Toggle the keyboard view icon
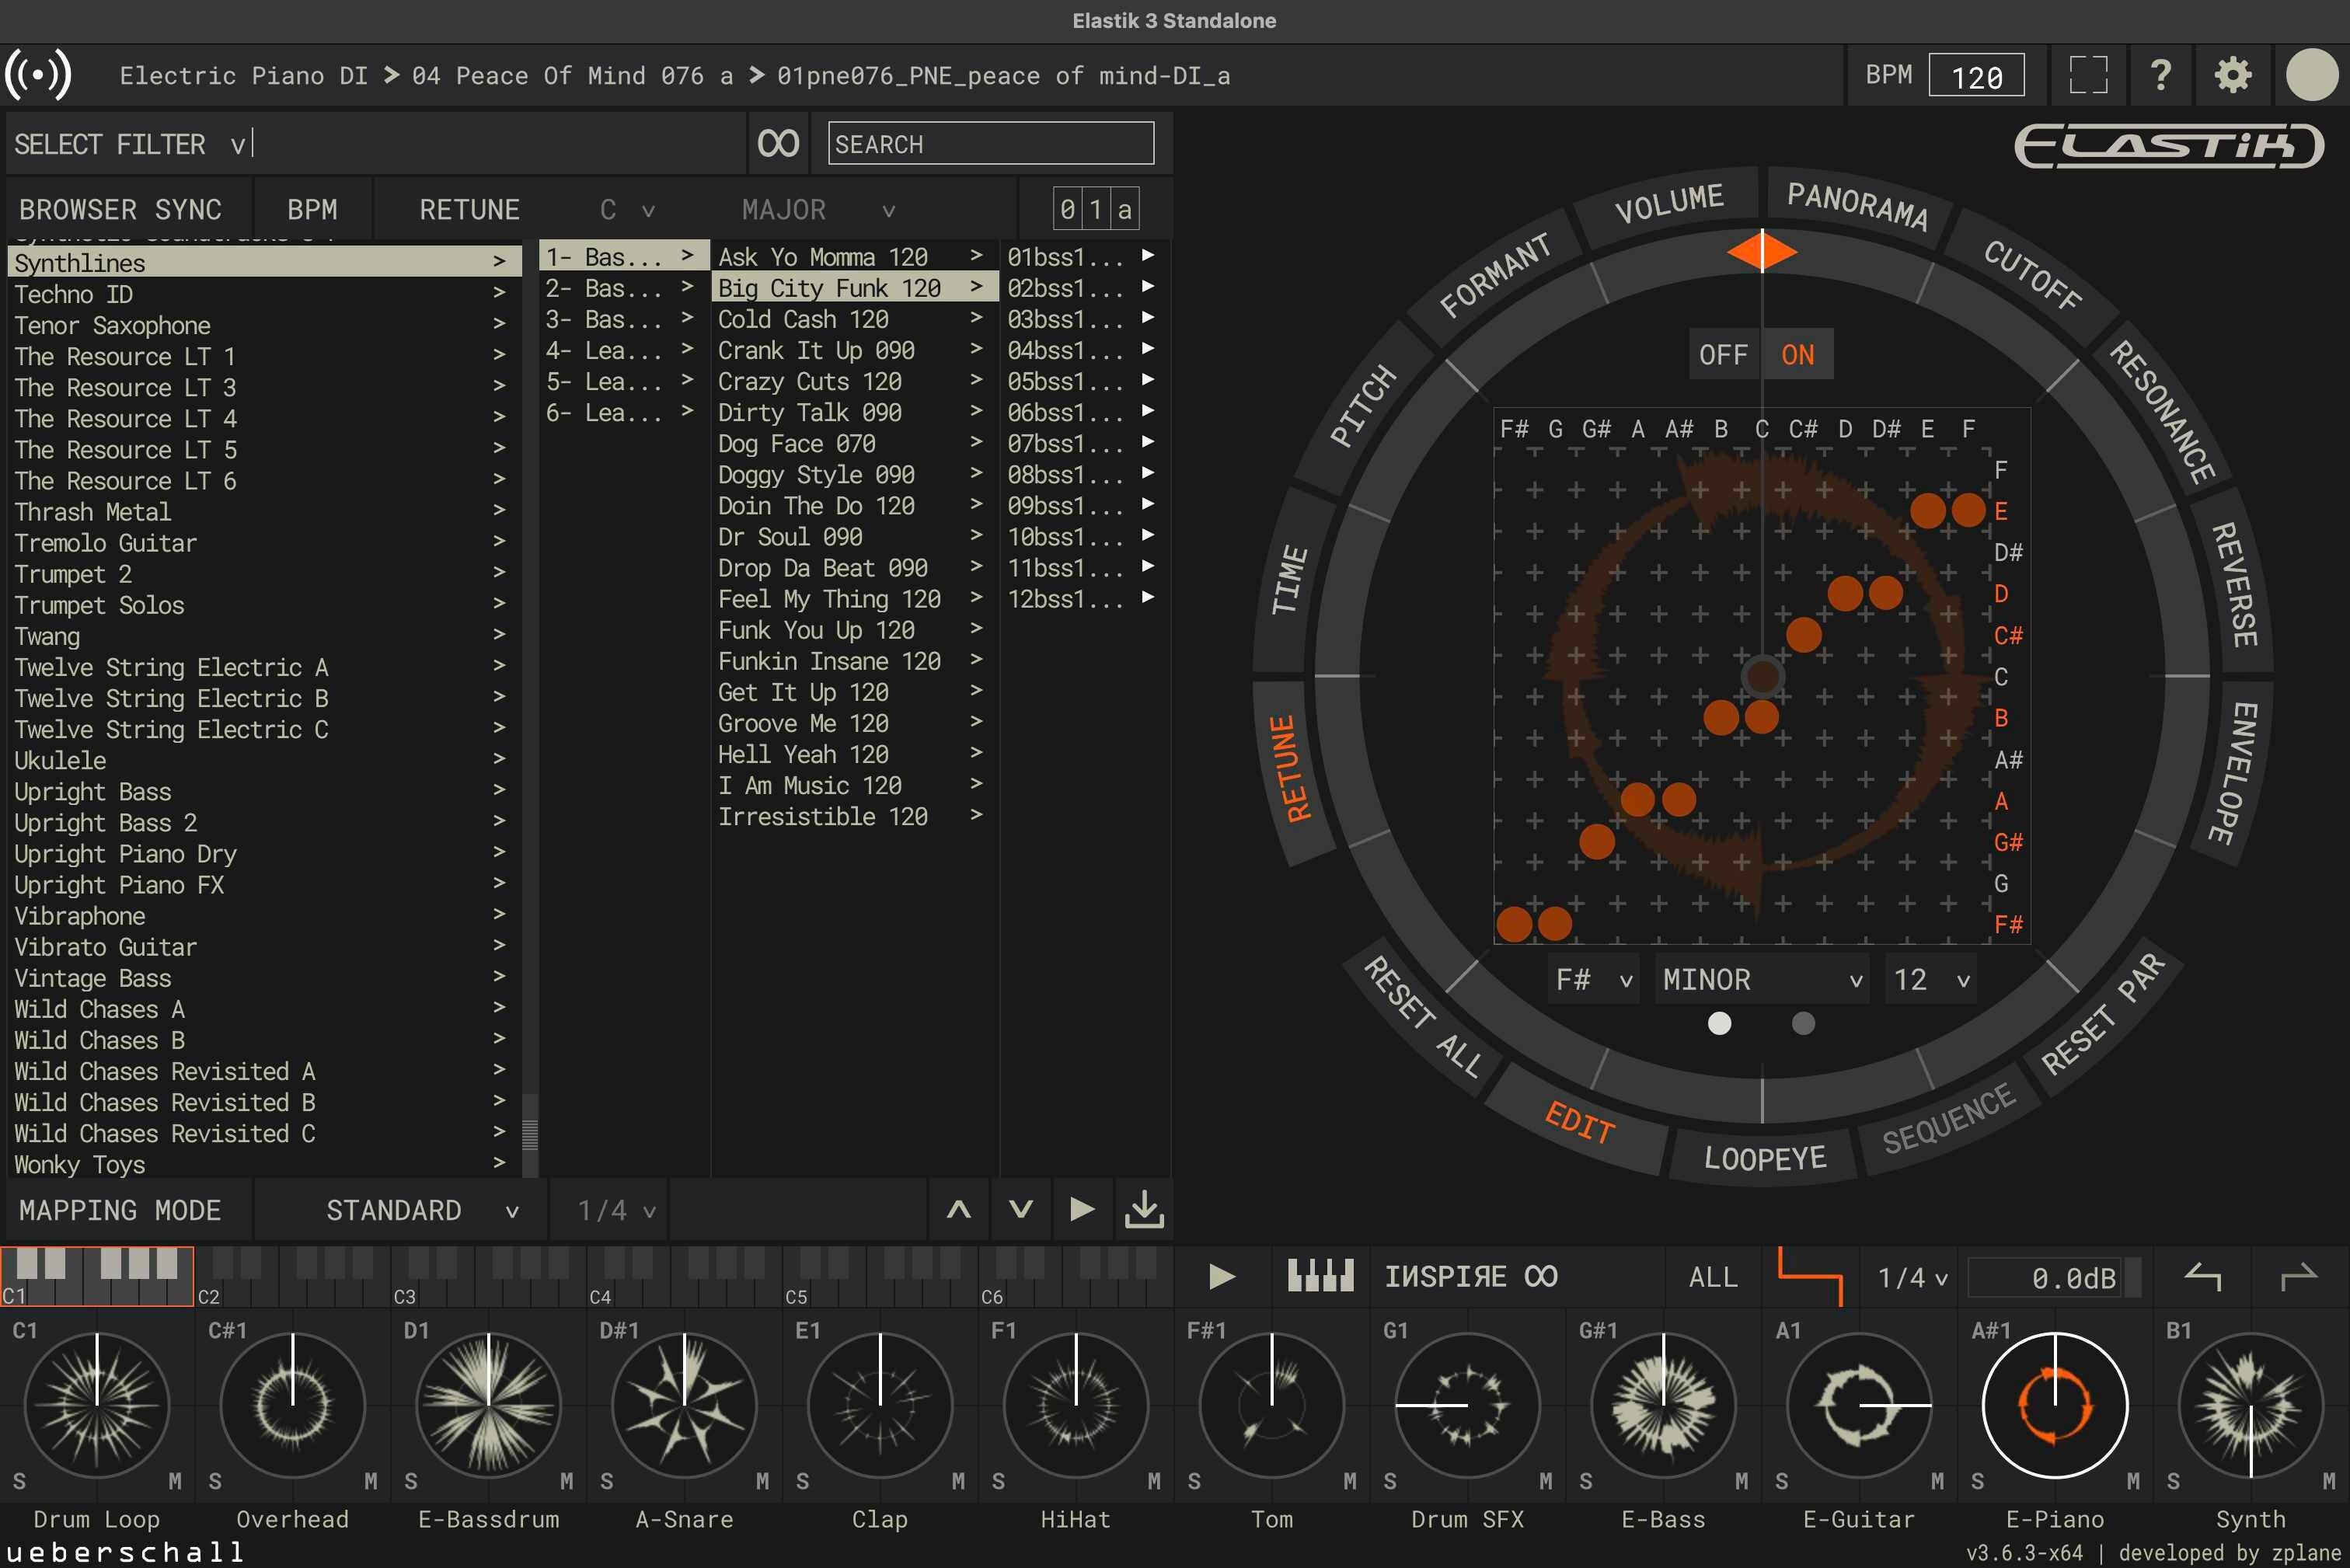Image resolution: width=2350 pixels, height=1568 pixels. [1320, 1276]
